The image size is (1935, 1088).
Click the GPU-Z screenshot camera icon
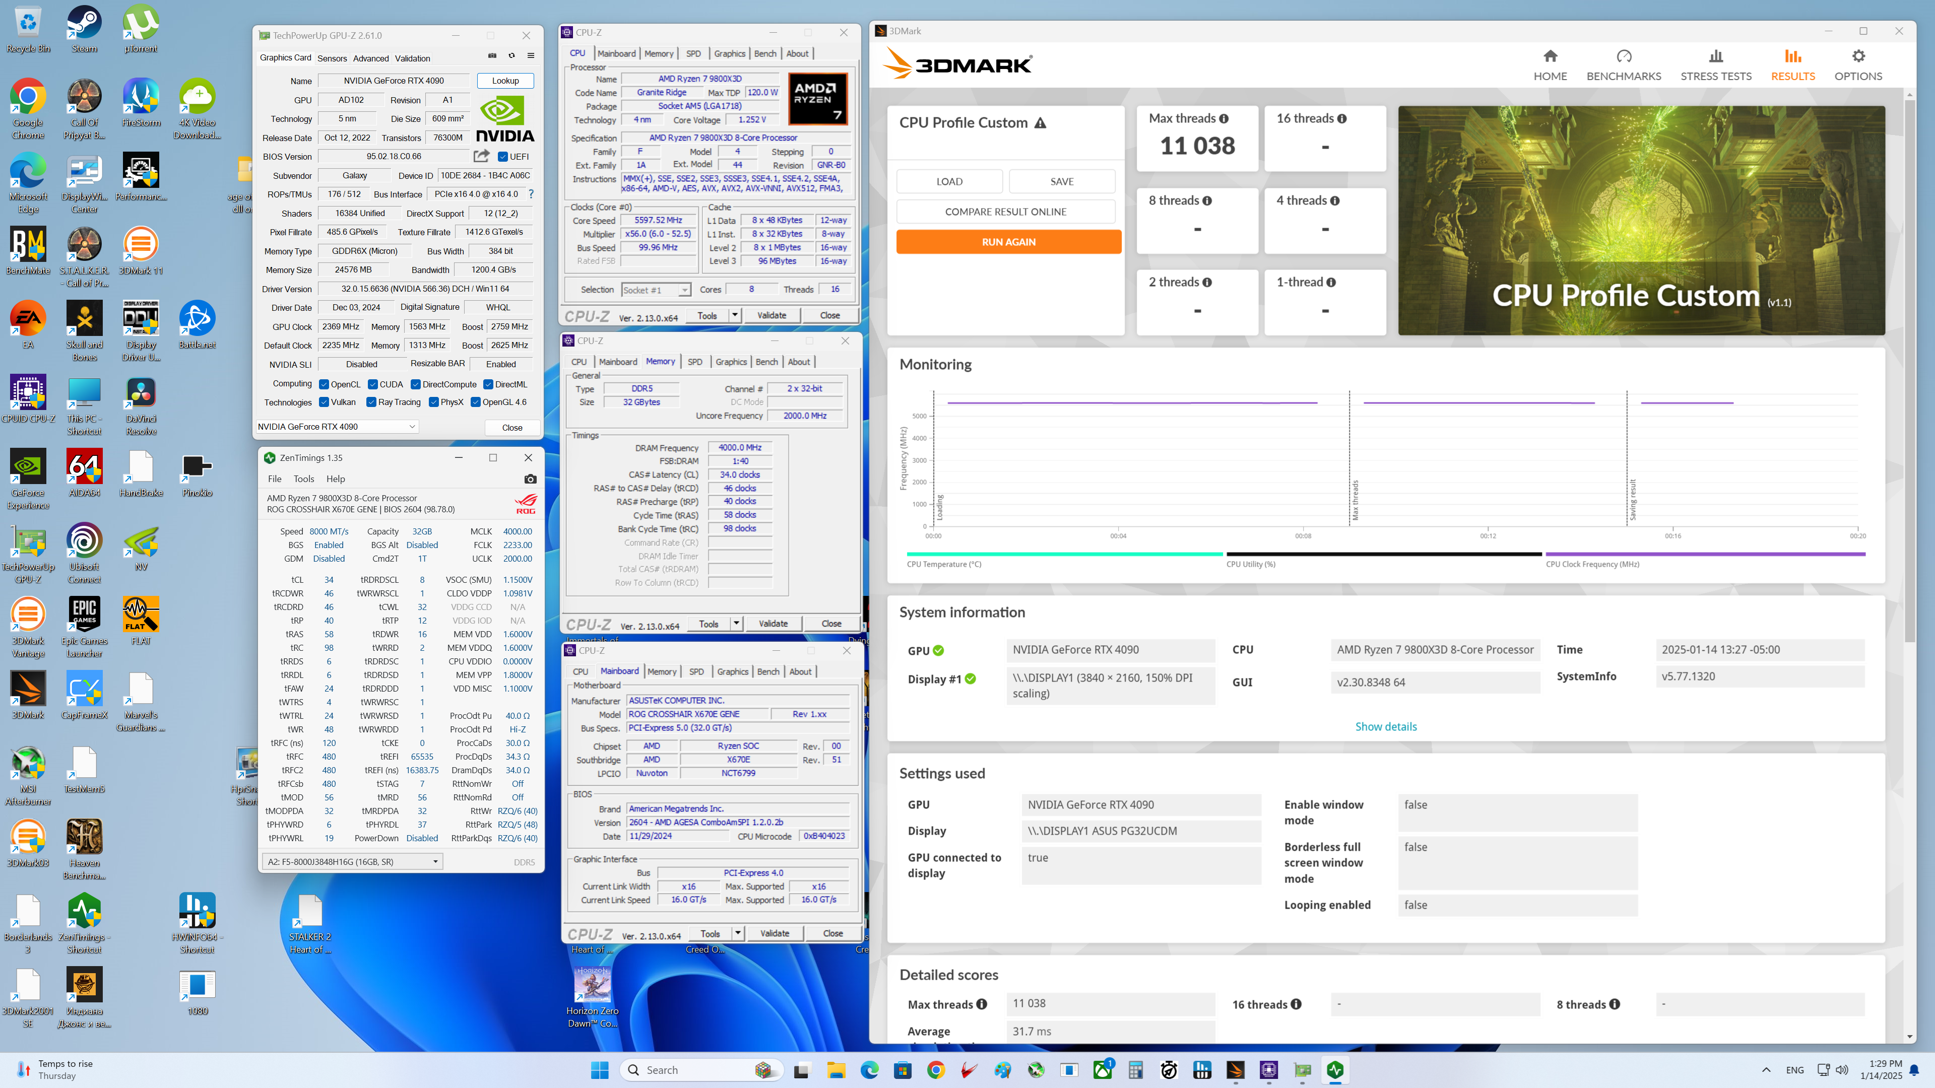click(492, 56)
